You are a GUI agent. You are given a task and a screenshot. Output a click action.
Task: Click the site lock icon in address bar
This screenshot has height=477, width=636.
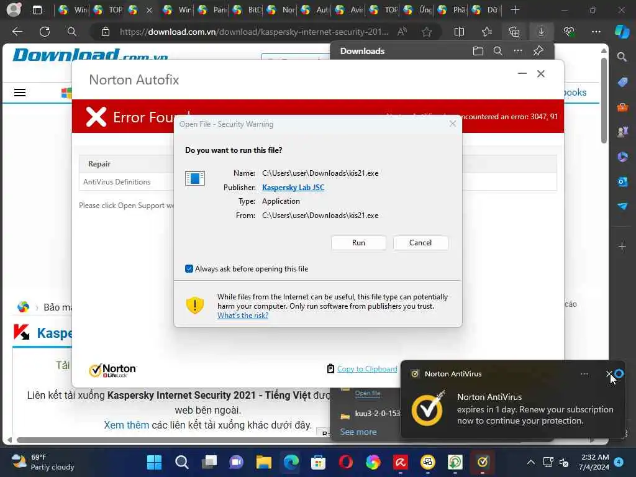[x=106, y=32]
